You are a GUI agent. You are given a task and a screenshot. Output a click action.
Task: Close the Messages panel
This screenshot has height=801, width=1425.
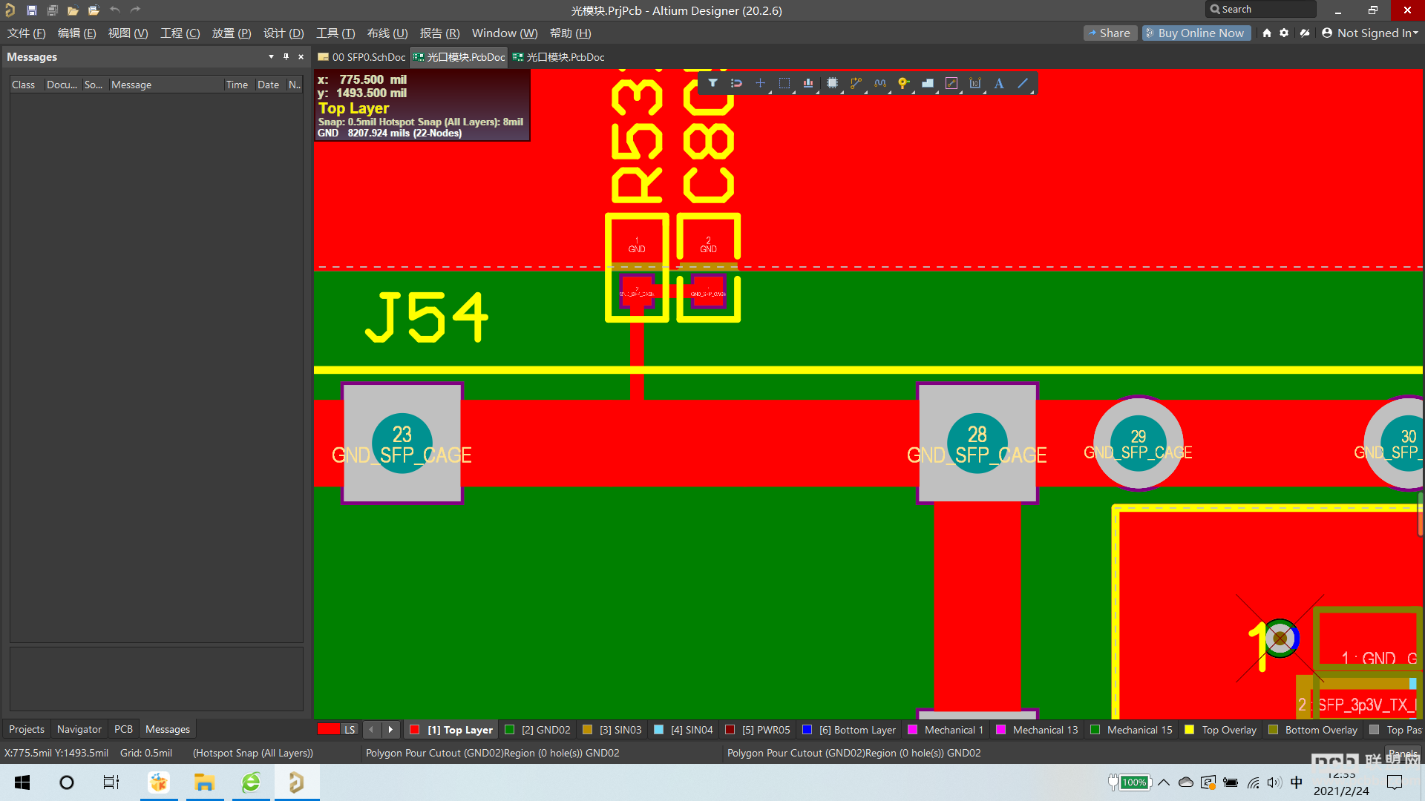click(x=301, y=56)
